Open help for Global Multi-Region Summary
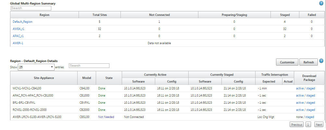The height and width of the screenshot is (130, 326). (321, 3)
